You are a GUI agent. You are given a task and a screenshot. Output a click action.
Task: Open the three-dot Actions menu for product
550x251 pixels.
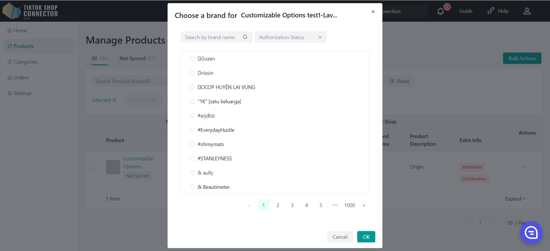click(x=523, y=167)
